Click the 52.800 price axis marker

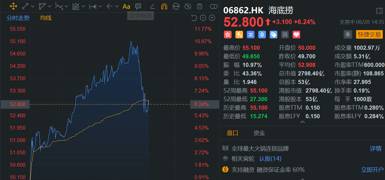[15, 104]
